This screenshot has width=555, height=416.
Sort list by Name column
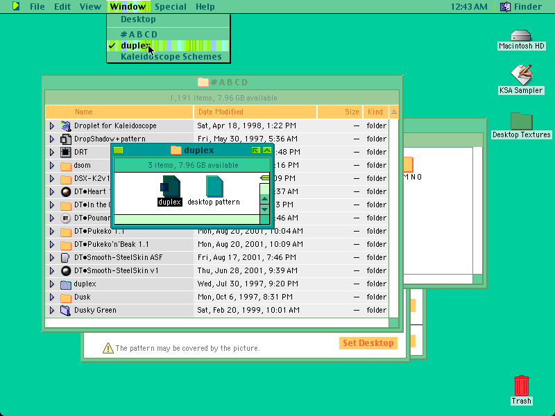pos(119,112)
